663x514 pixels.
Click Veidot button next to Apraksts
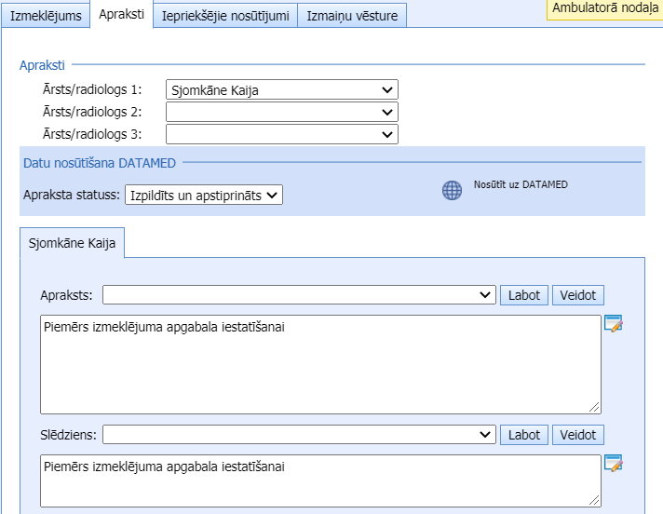(x=578, y=295)
